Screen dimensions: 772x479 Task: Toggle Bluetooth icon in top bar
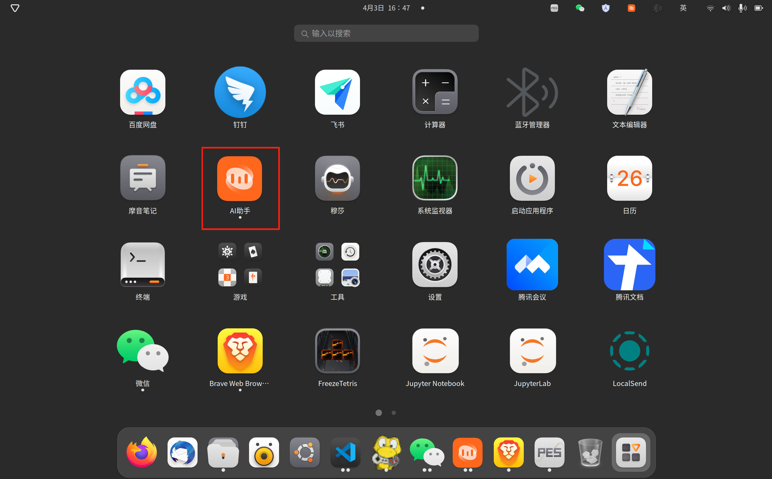[657, 8]
